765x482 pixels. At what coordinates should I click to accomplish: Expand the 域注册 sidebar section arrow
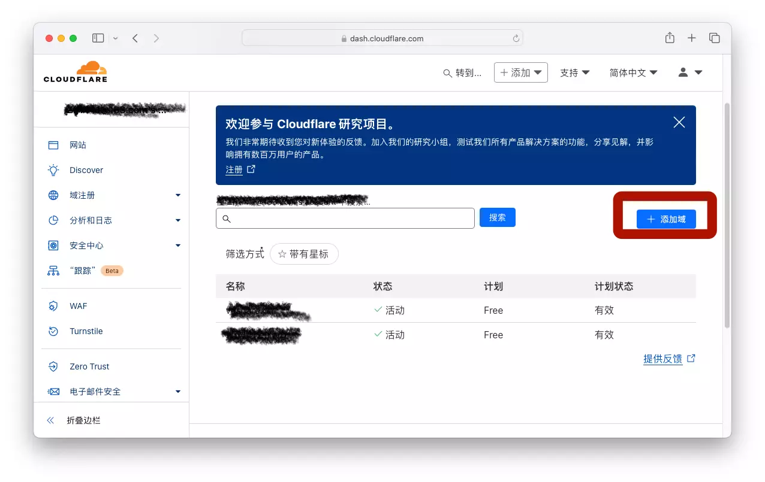point(178,195)
